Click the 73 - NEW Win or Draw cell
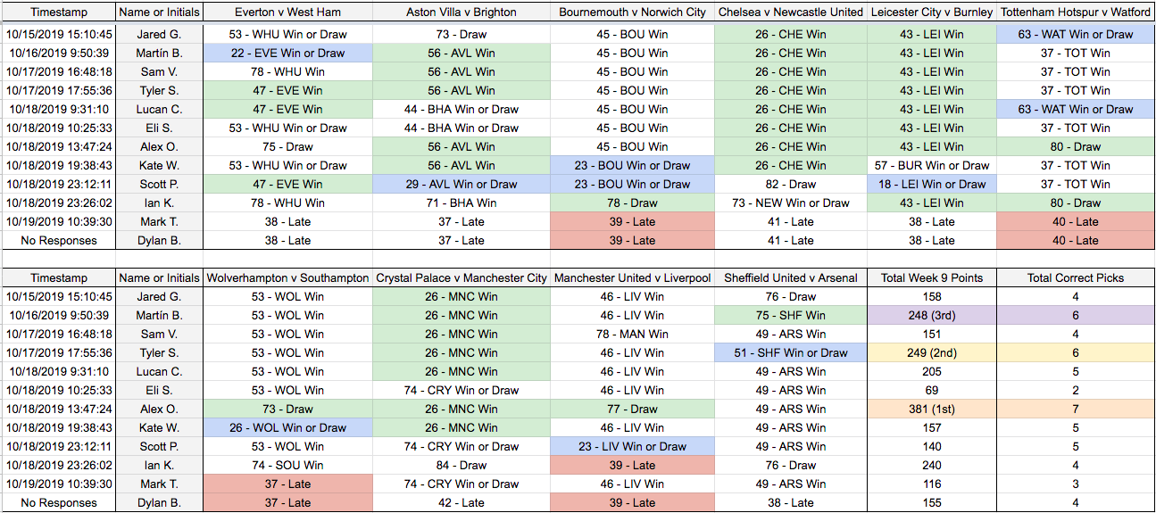 point(791,203)
